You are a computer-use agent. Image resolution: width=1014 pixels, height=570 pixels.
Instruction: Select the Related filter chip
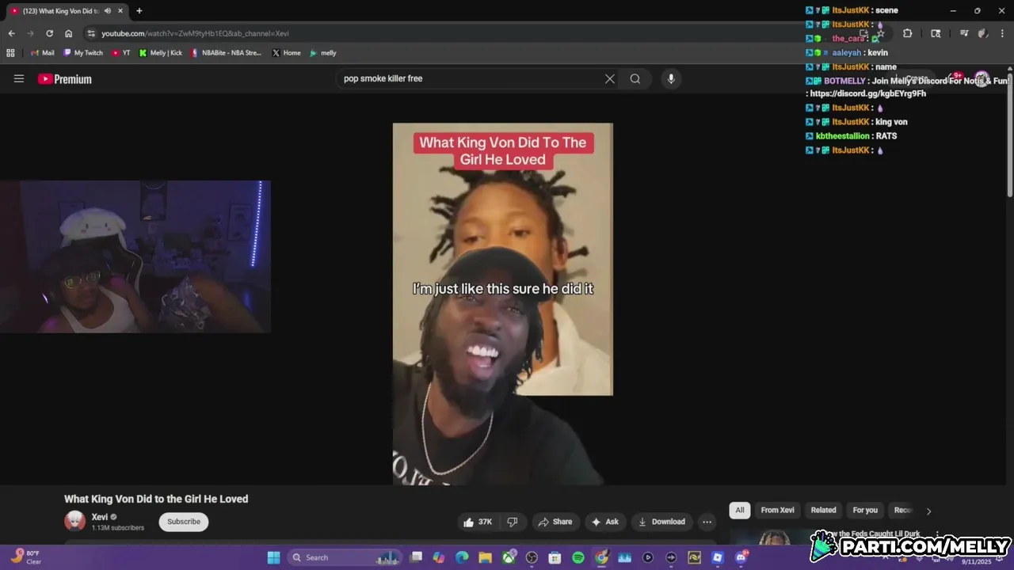click(823, 511)
